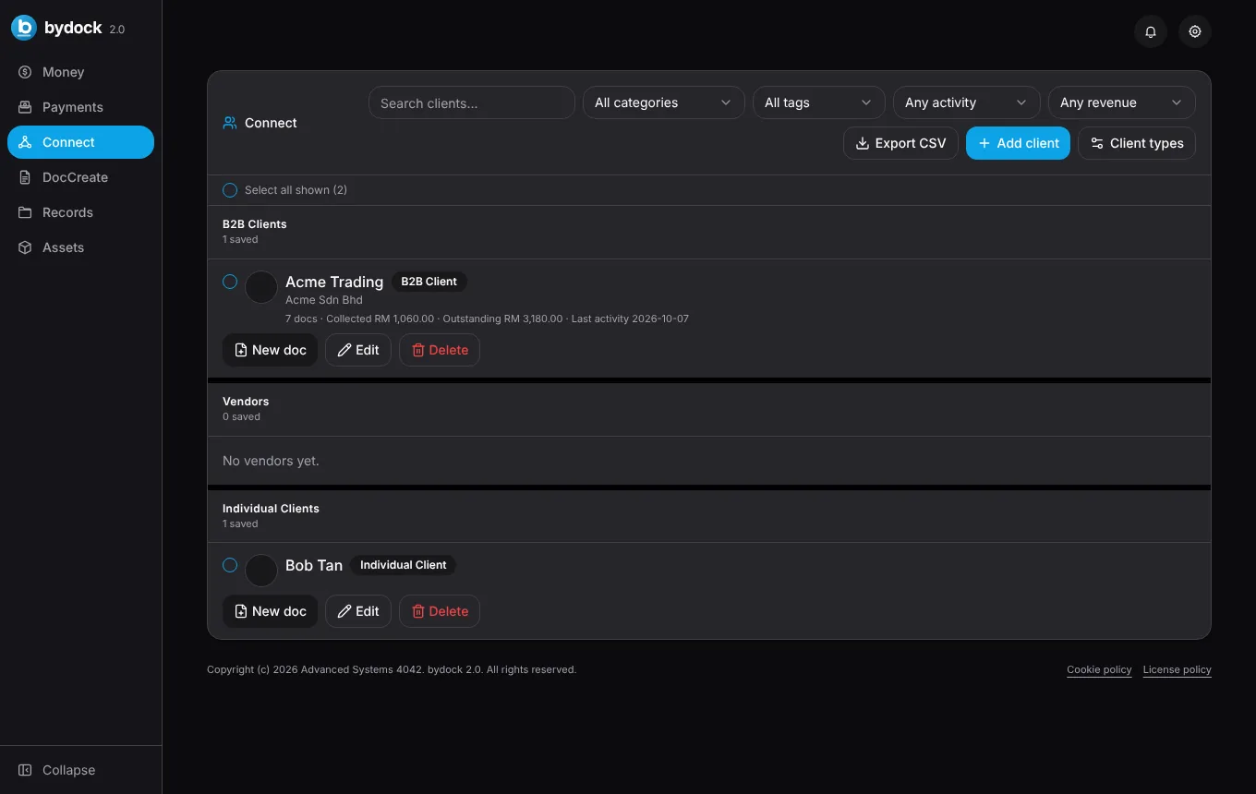Viewport: 1256px width, 794px height.
Task: Go to Money in sidebar
Action: (x=80, y=72)
